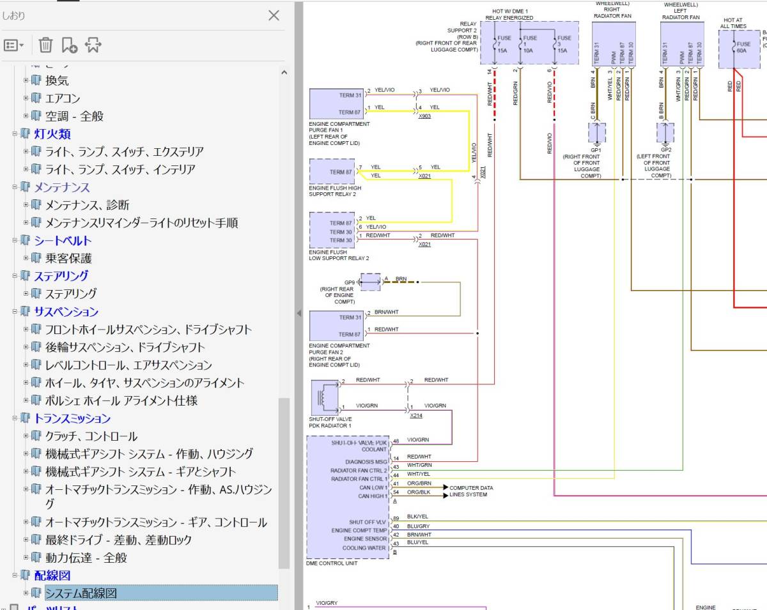Open the 換気 bookmark
Image resolution: width=767 pixels, height=610 pixels.
tap(57, 80)
